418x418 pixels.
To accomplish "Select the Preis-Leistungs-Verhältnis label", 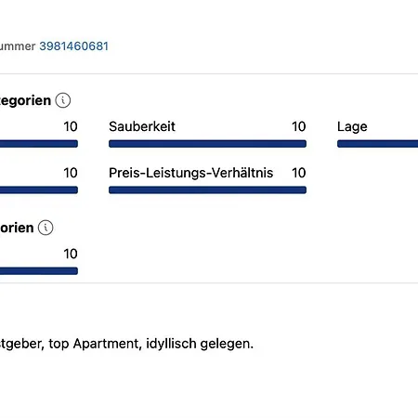I will tap(190, 173).
